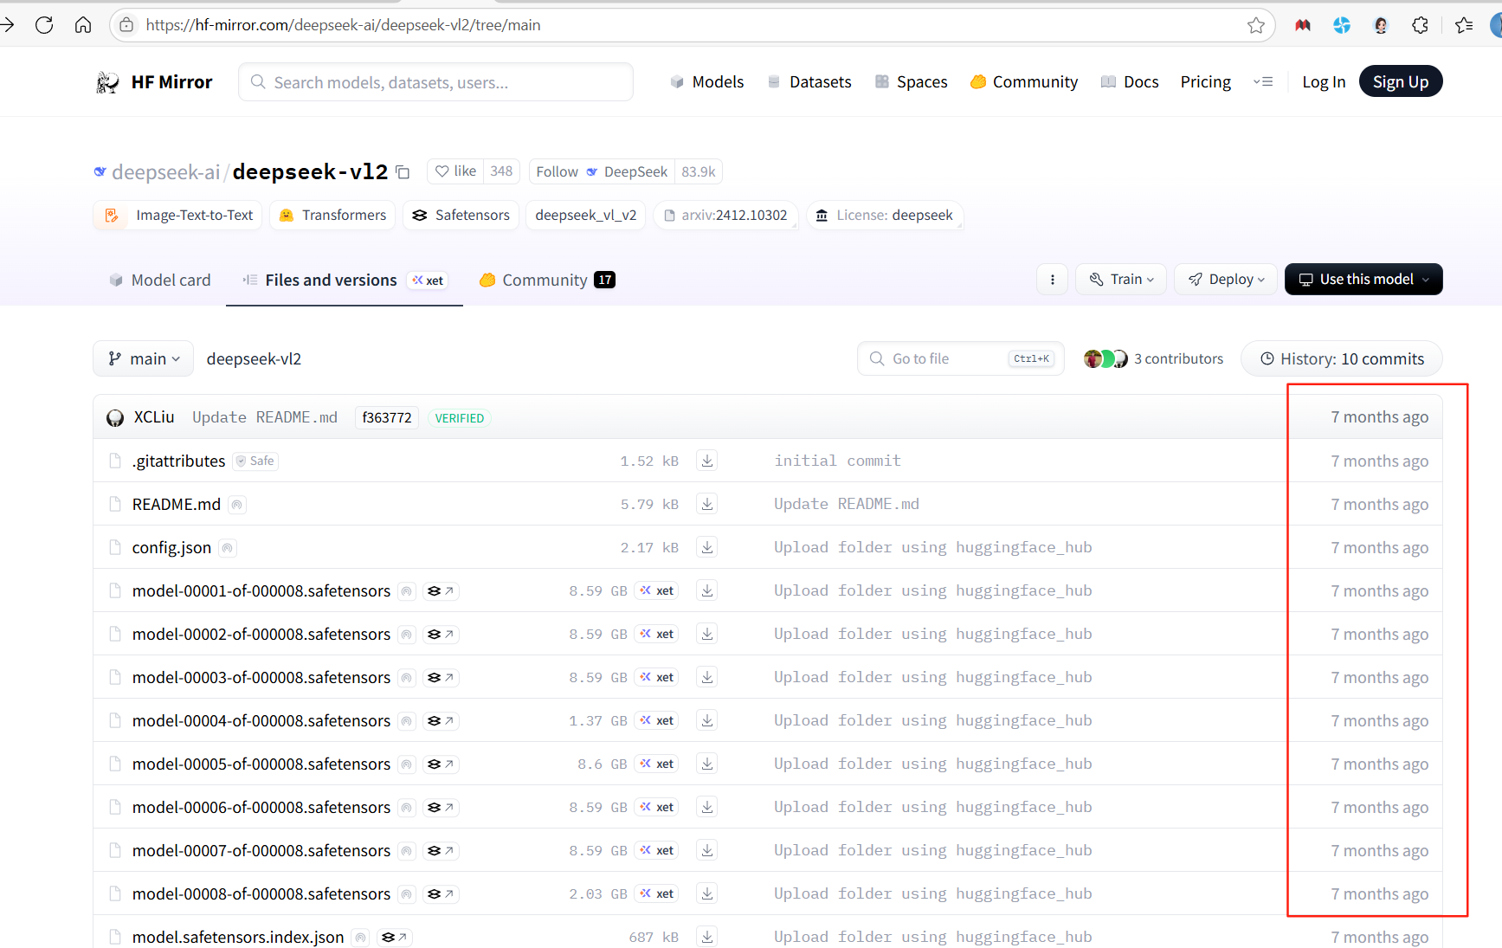View the 3 contributors

point(1153,358)
